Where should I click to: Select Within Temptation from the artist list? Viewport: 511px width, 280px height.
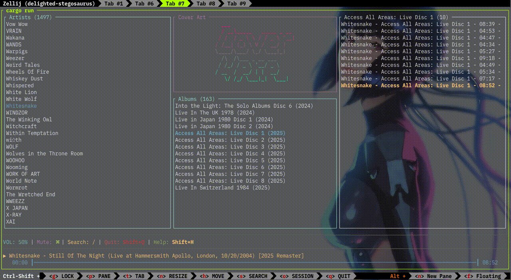tap(32, 133)
